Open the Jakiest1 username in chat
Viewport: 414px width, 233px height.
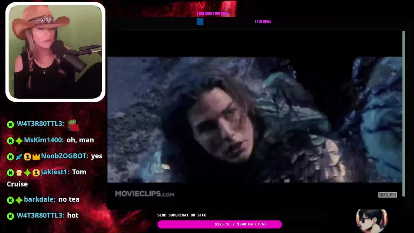click(55, 172)
